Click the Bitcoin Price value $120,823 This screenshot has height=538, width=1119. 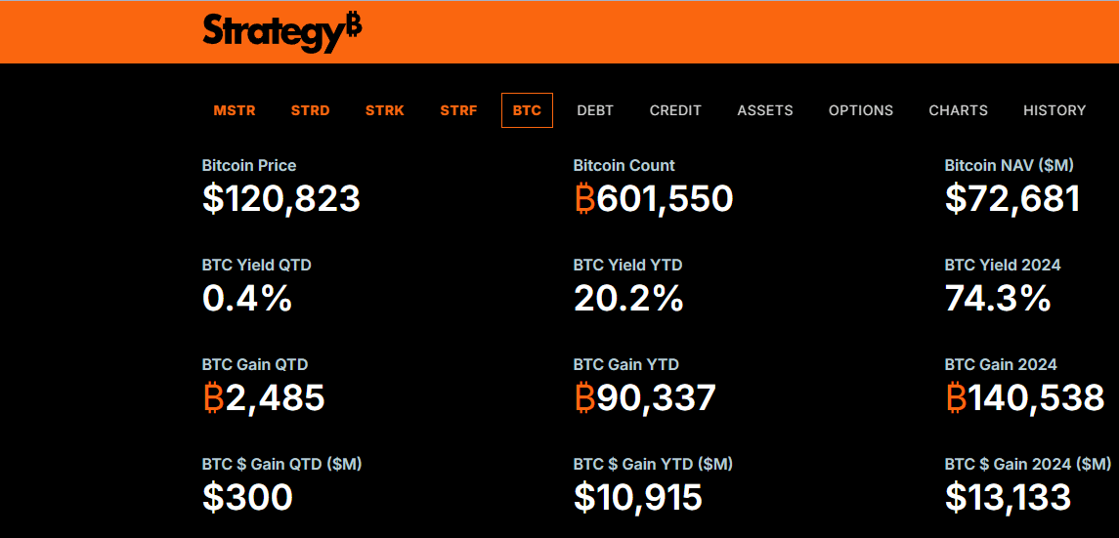tap(281, 199)
